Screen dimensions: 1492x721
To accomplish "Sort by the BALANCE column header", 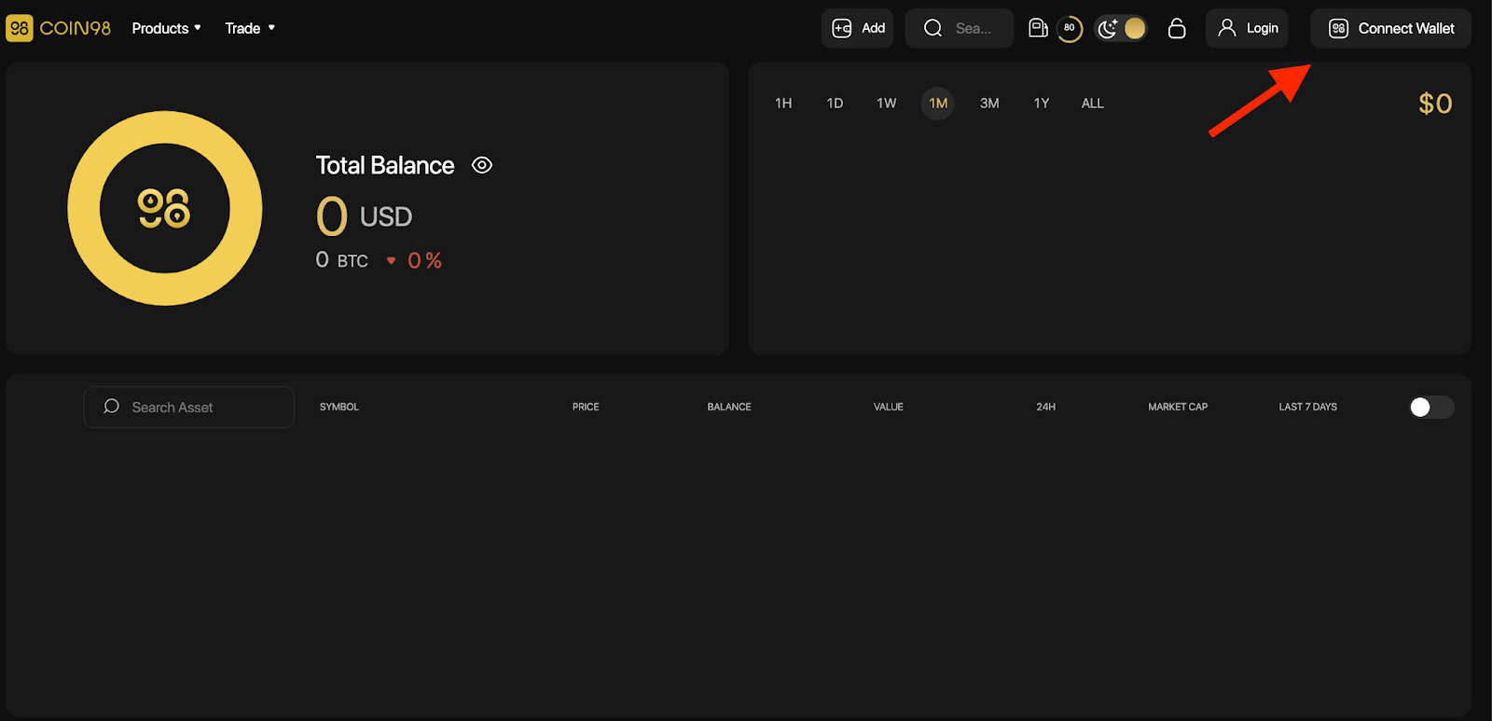I will coord(729,407).
